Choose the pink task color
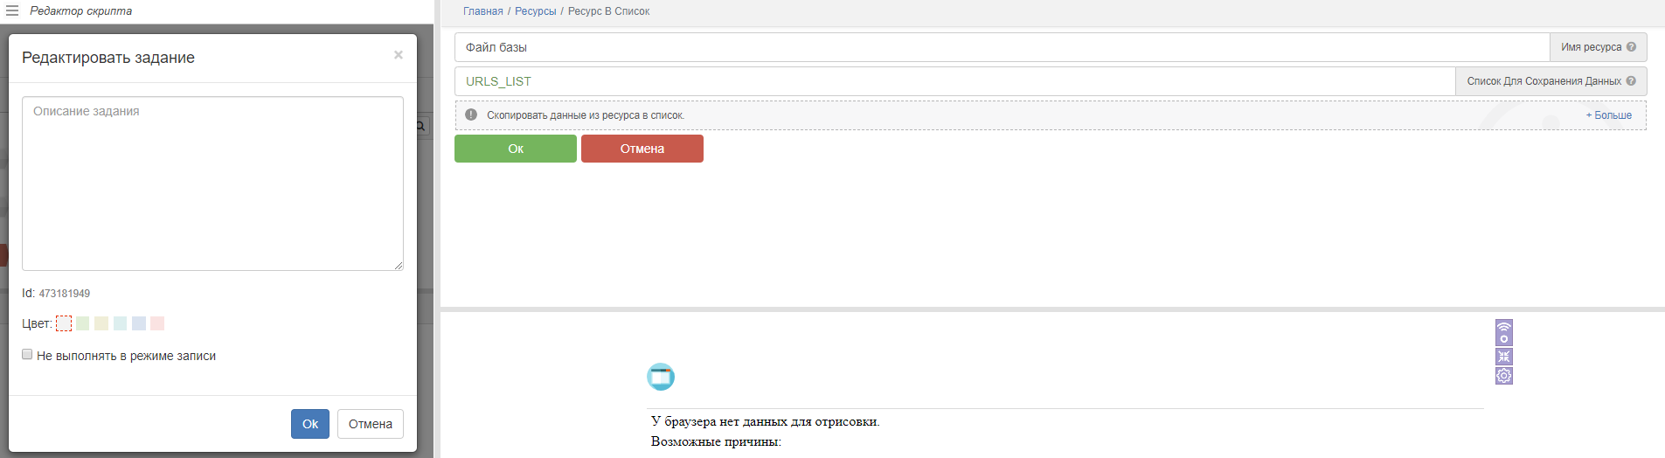 [157, 323]
